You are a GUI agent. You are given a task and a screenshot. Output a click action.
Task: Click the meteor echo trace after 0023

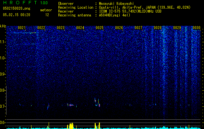pyautogui.click(x=71, y=105)
